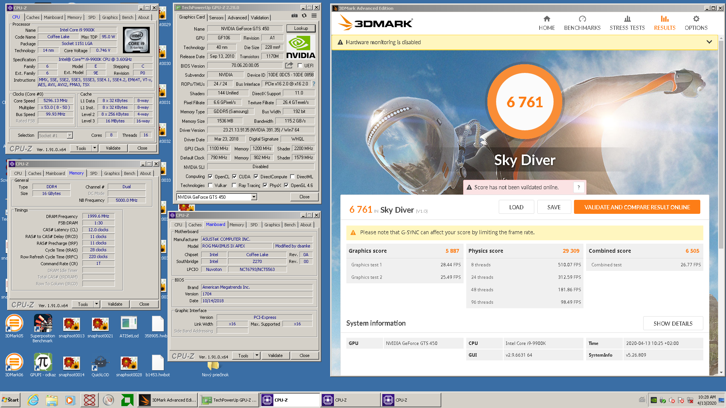Toggle the OpenGL 4.6 checkbox
The width and height of the screenshot is (726, 408).
[286, 185]
